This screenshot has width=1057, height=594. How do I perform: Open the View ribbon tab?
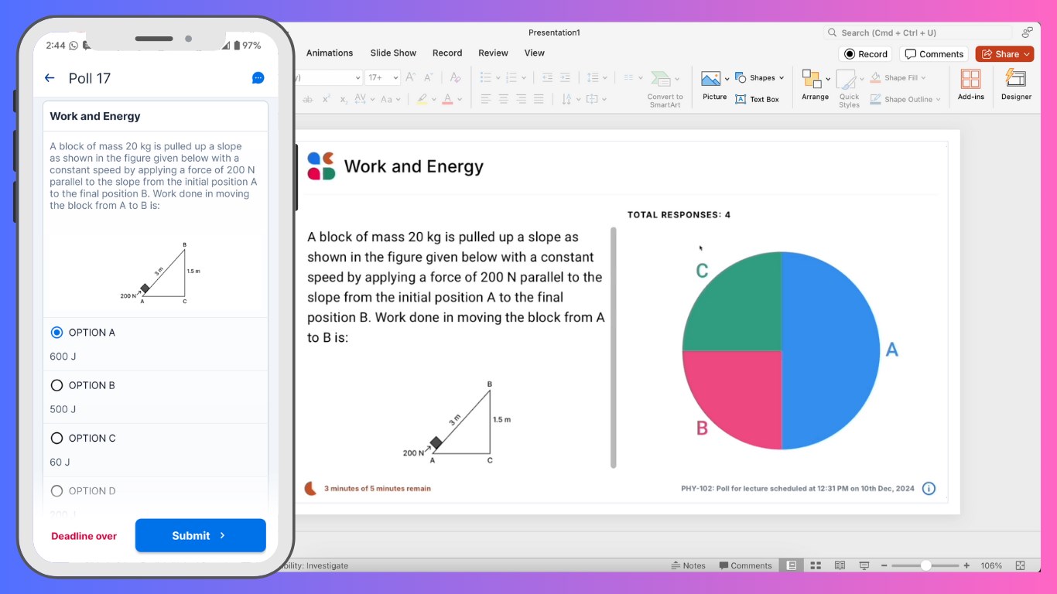coord(535,53)
